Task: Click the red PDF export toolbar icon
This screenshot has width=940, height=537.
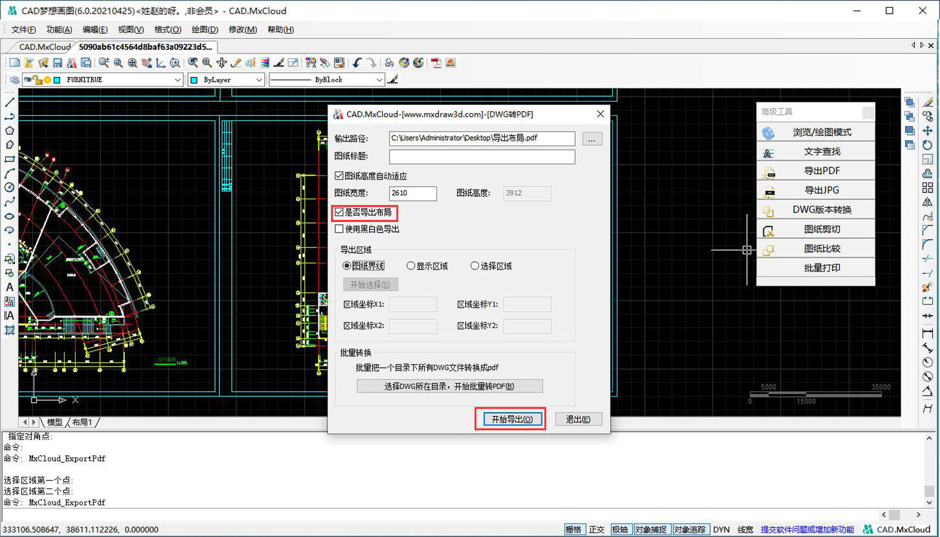Action: 436,63
